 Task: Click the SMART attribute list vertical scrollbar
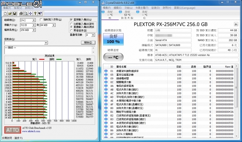236,88
